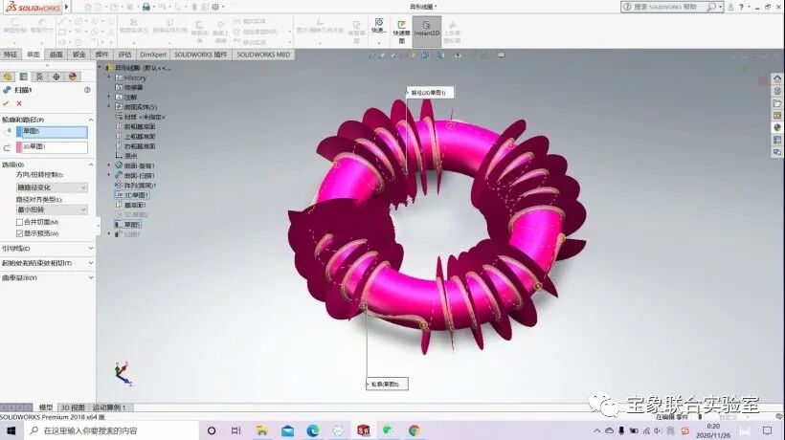The height and width of the screenshot is (440, 785).
Task: Click the Instant2D tool
Action: (x=427, y=31)
